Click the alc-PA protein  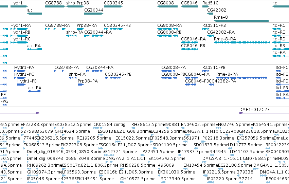coord(34,91)
